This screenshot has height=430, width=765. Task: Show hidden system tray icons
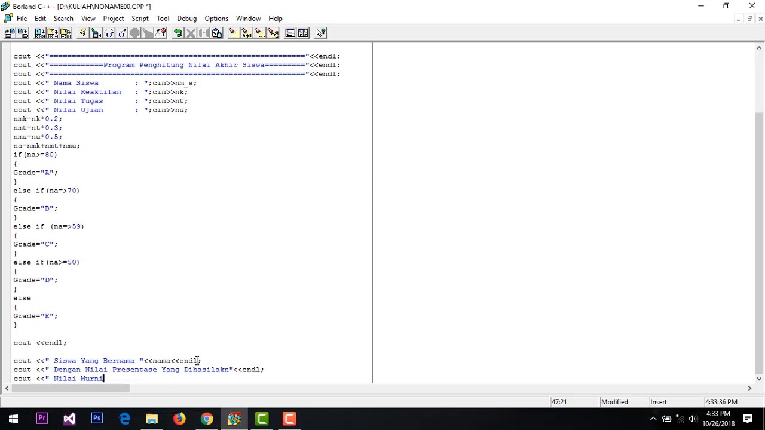pyautogui.click(x=653, y=419)
